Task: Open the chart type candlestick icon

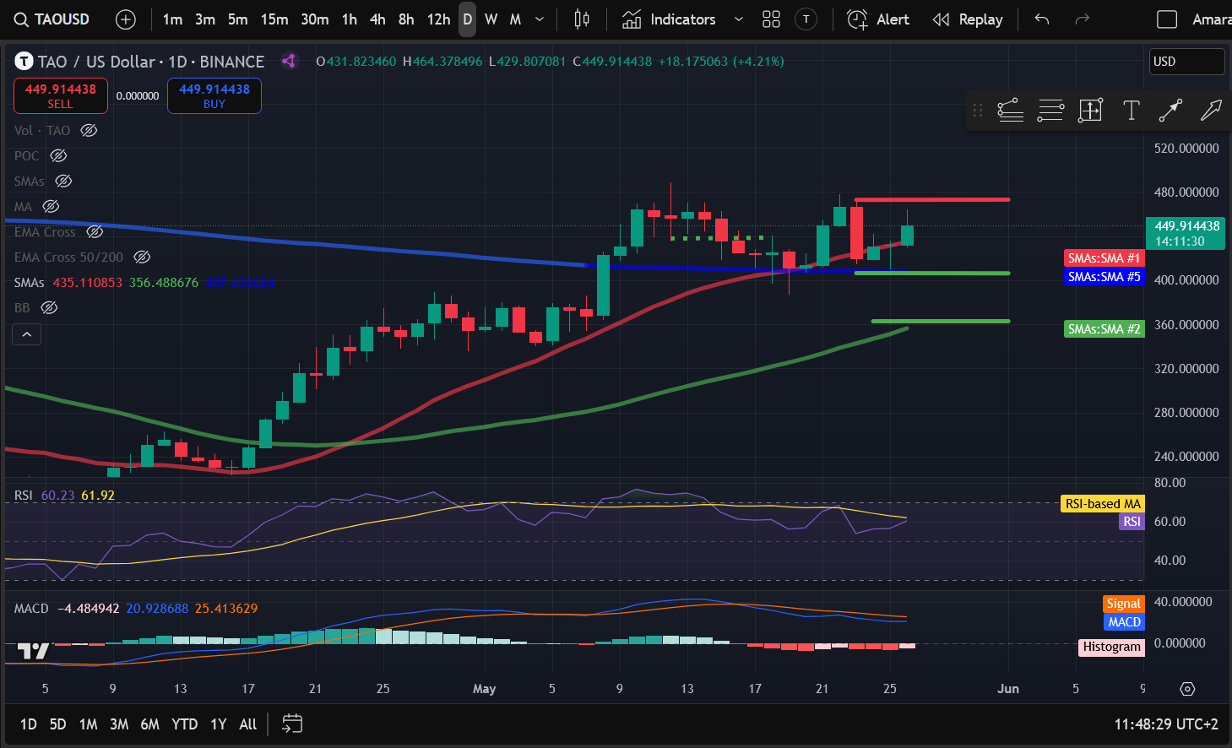Action: [x=582, y=19]
